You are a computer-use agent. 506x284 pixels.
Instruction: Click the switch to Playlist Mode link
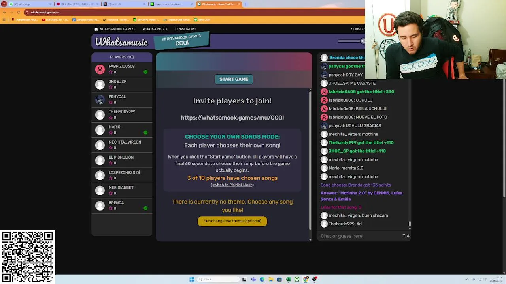point(232,185)
